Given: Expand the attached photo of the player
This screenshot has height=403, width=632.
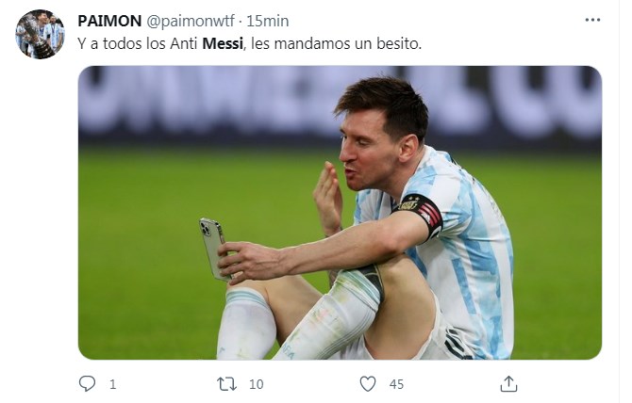Looking at the screenshot, I should 340,212.
